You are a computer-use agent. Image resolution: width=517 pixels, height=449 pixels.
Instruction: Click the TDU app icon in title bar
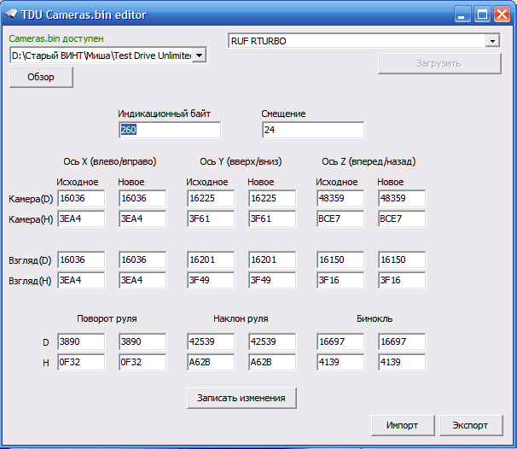tap(13, 15)
